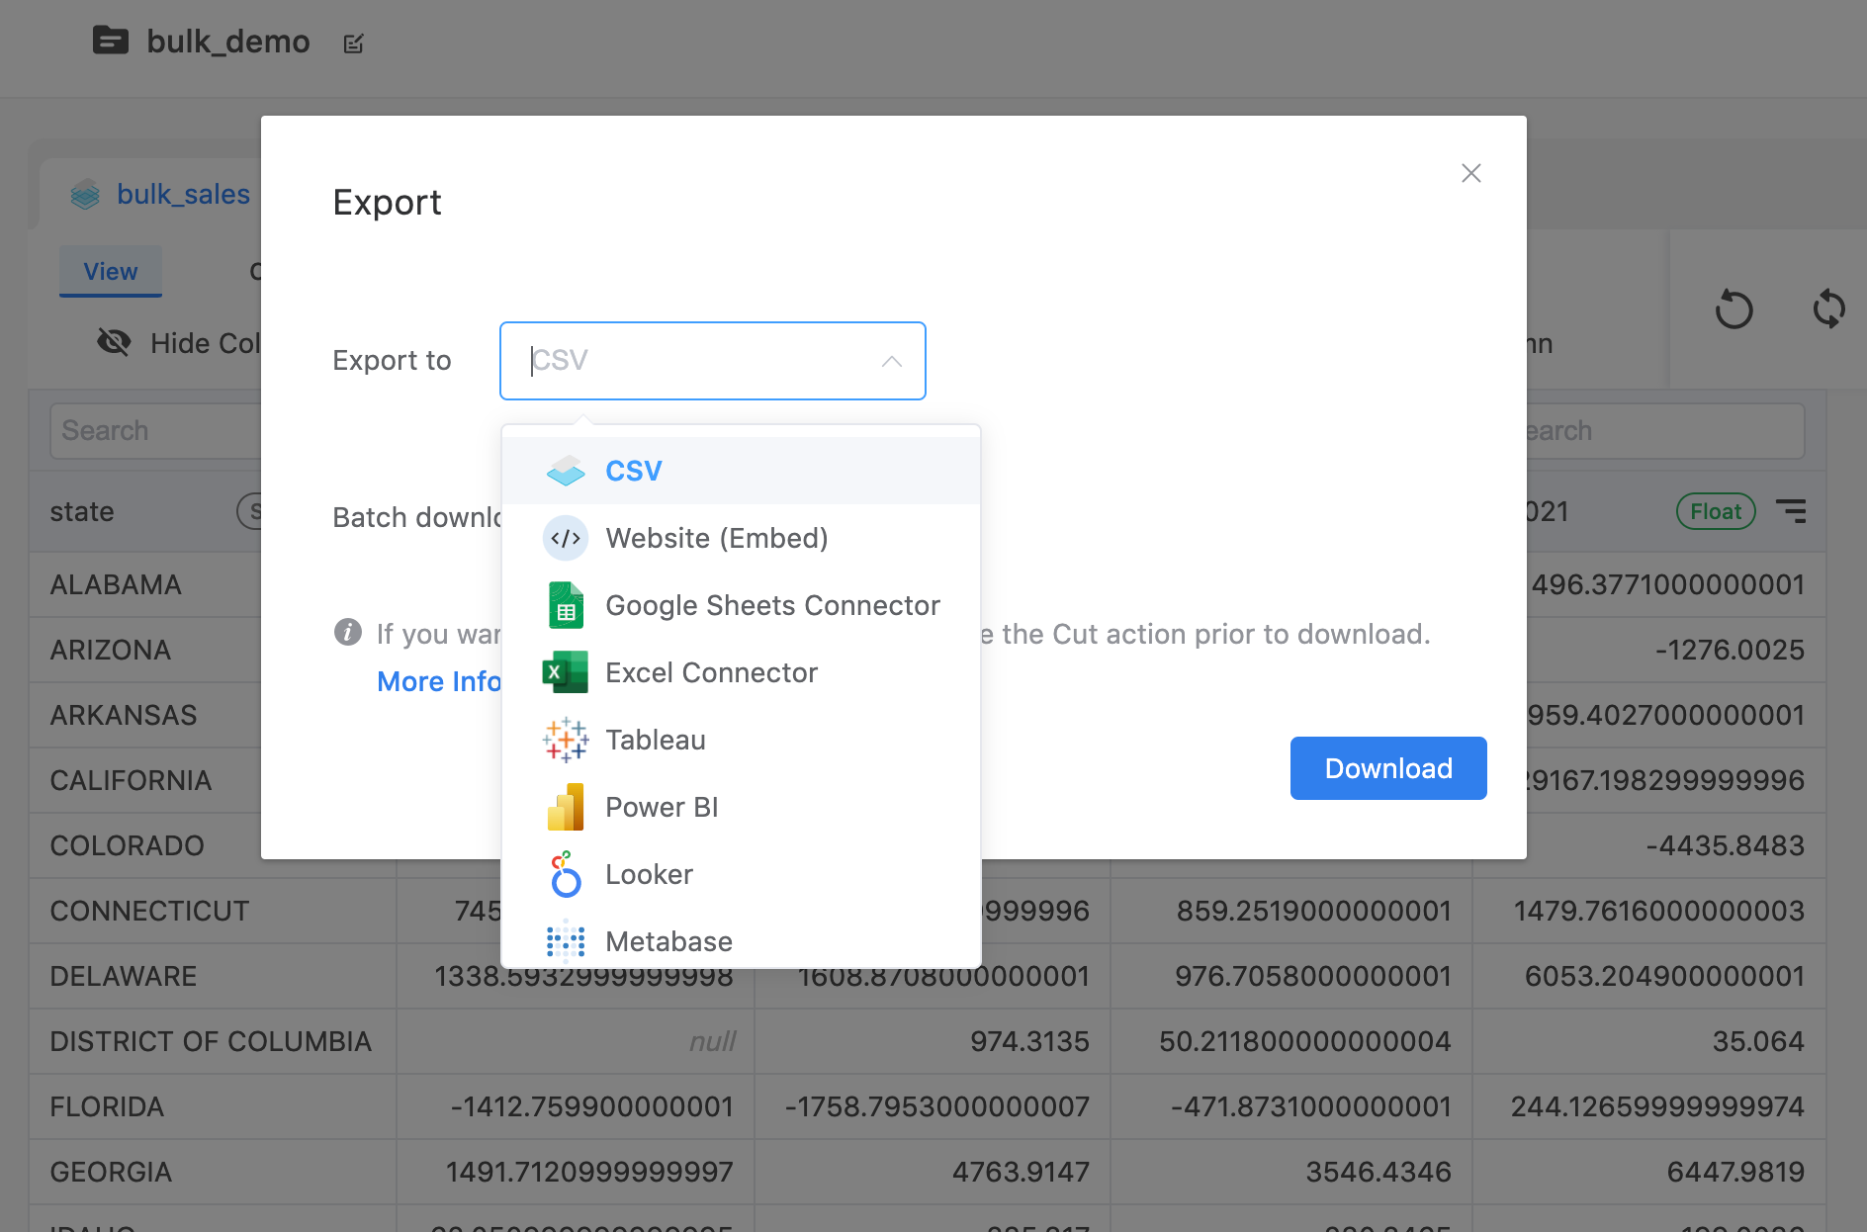
Task: Click the rightmost column search box
Action: (x=1665, y=431)
